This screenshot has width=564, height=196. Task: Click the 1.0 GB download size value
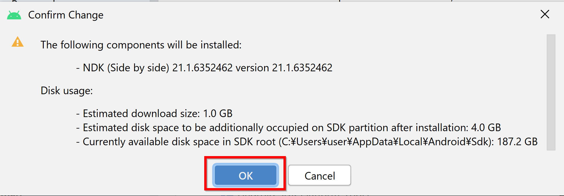(x=218, y=114)
